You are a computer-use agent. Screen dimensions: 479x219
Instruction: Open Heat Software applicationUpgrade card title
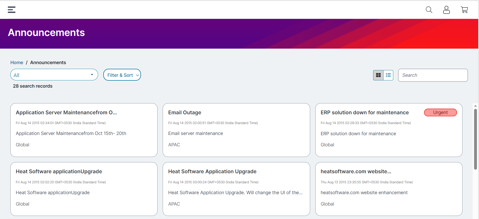59,171
